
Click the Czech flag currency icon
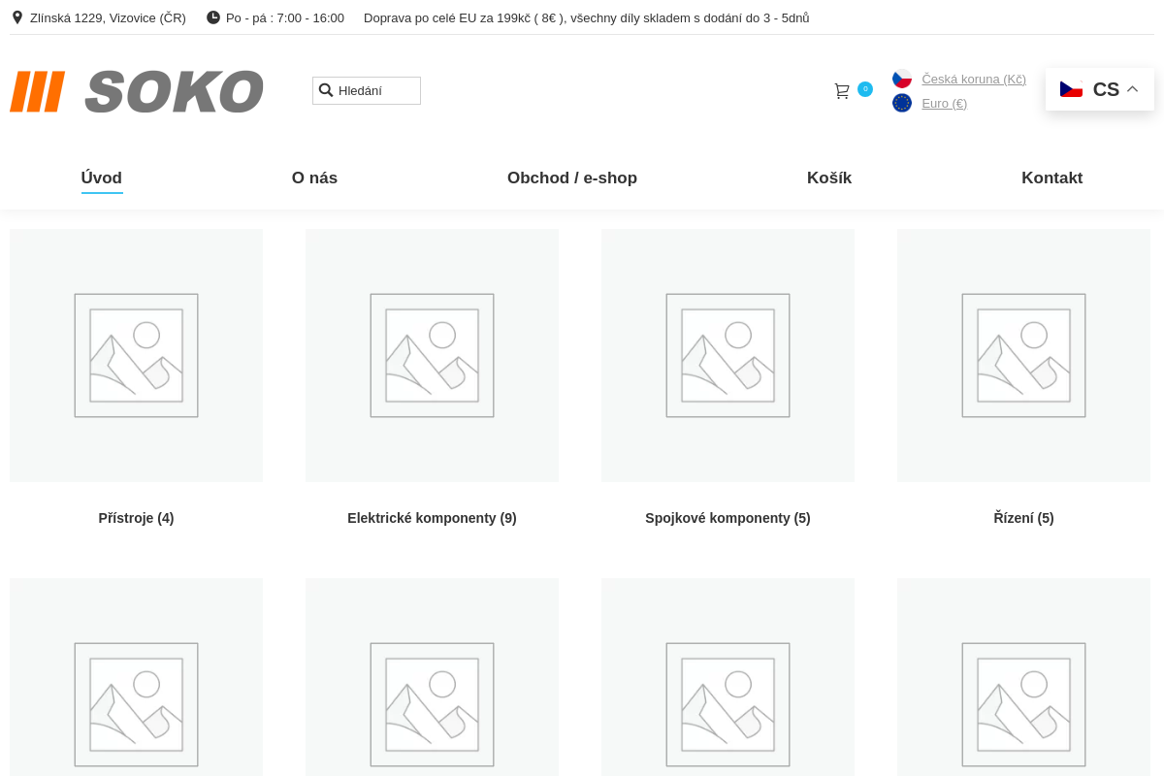click(x=902, y=79)
